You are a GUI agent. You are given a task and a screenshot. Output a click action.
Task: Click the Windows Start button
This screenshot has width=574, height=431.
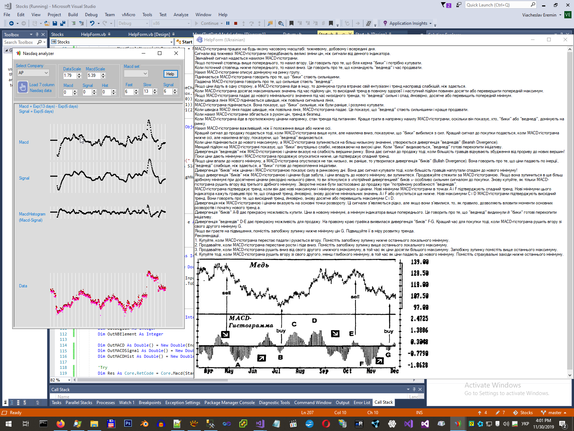coord(9,424)
